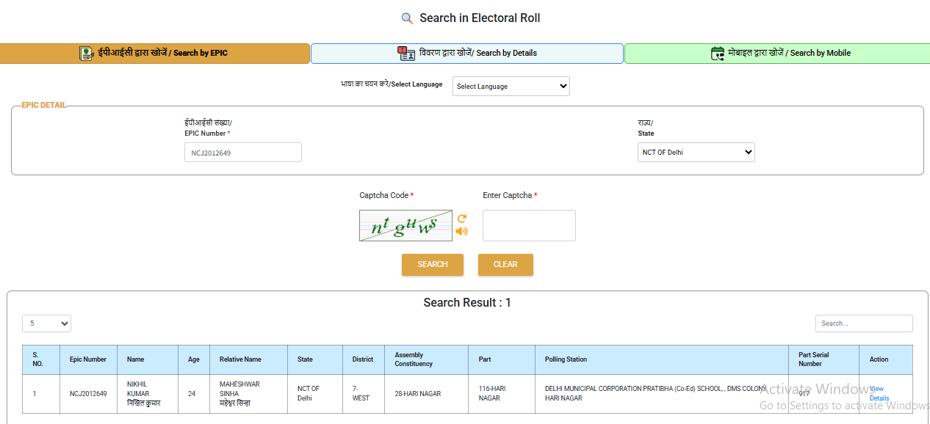Image resolution: width=930 pixels, height=424 pixels.
Task: Click the calendar phone icon on Search by Mobile tab
Action: [x=718, y=53]
